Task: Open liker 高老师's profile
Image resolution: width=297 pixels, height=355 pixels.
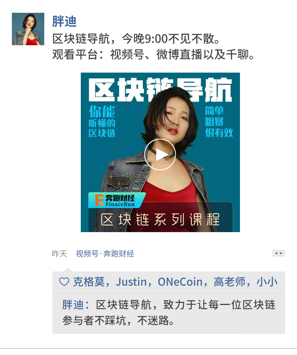Action: click(x=229, y=282)
